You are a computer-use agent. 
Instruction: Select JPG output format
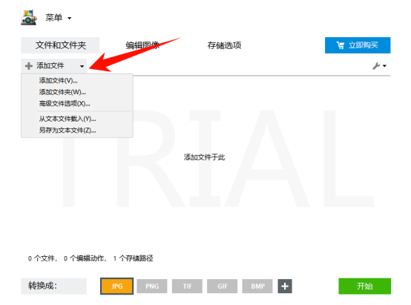tap(117, 286)
